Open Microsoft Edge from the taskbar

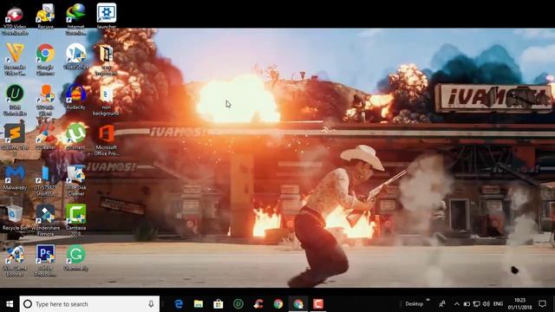click(179, 304)
